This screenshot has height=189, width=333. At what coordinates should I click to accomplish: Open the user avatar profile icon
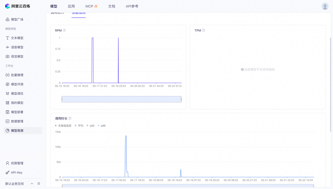pos(325,6)
